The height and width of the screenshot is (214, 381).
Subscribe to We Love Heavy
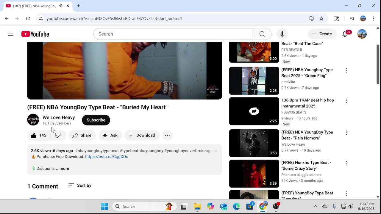pyautogui.click(x=96, y=120)
